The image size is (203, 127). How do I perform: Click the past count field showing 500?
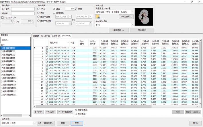[x=70, y=9]
